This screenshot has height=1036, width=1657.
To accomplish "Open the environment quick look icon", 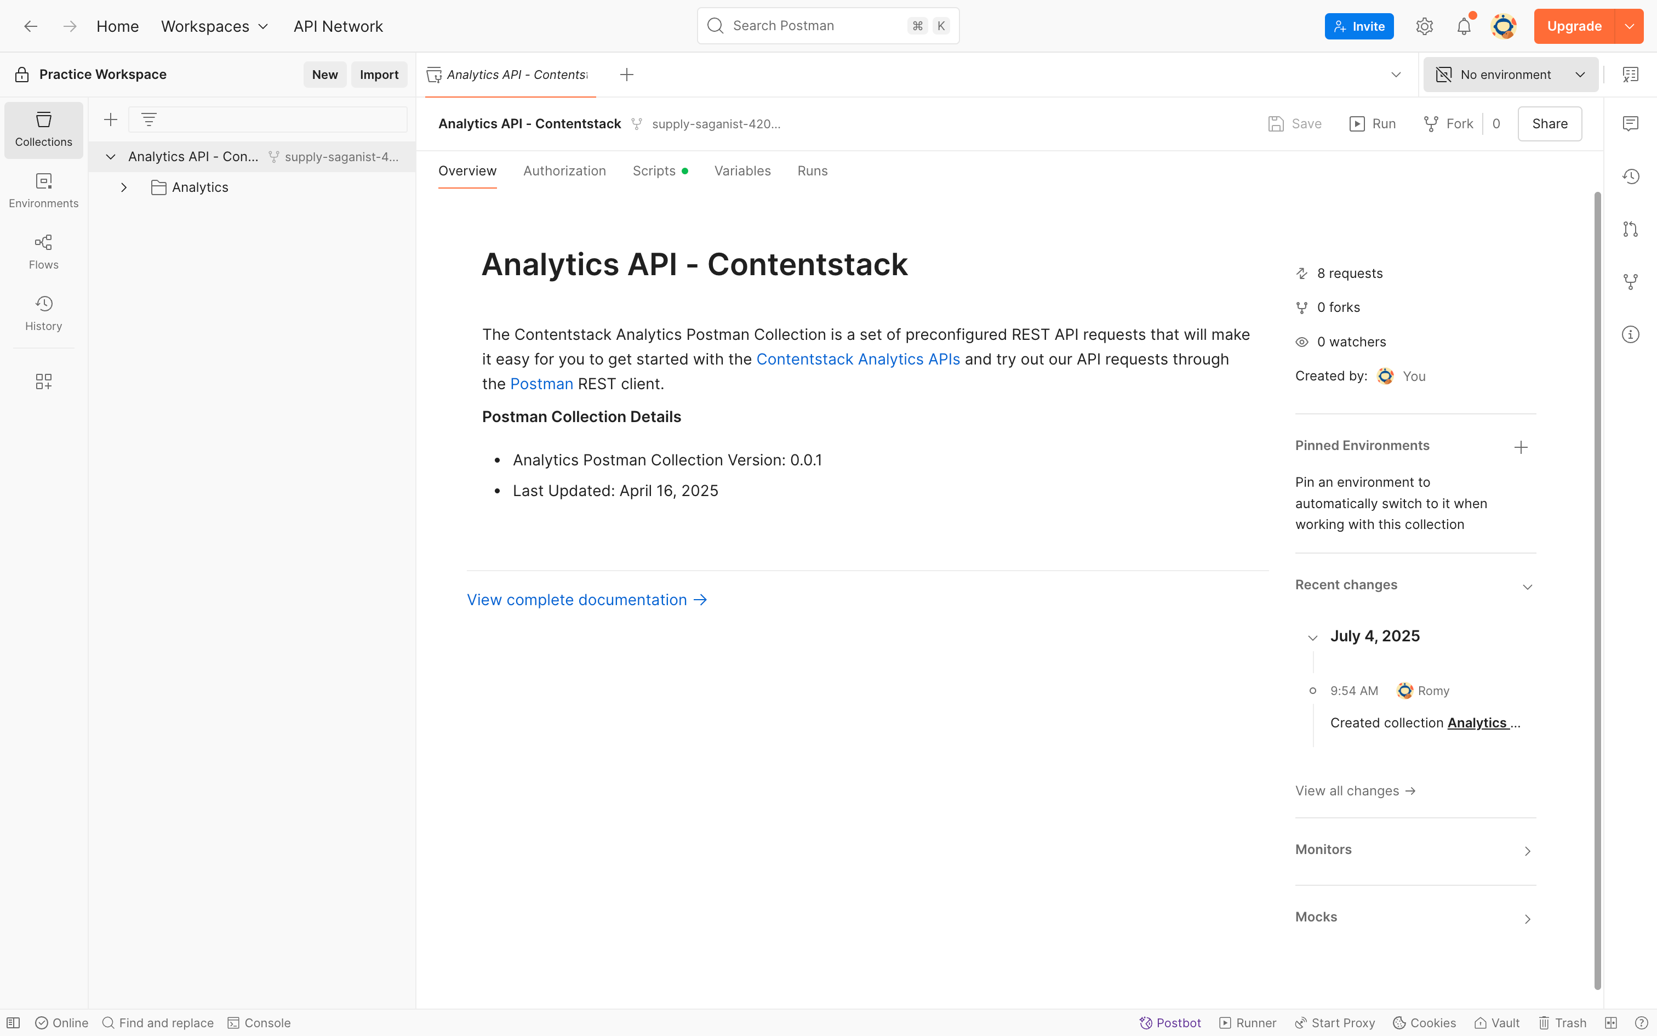I will (x=1630, y=75).
